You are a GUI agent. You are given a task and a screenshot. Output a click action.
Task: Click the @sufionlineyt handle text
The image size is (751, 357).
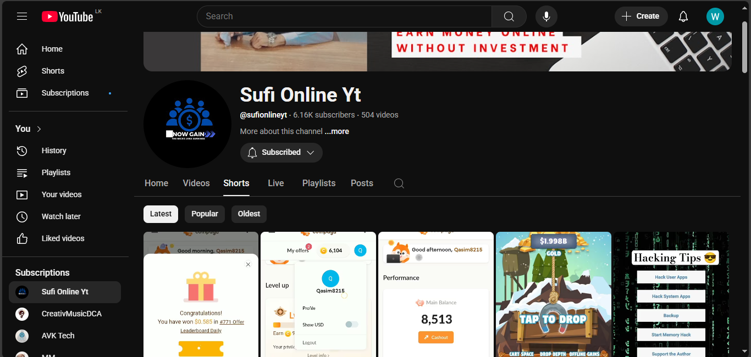coord(264,115)
